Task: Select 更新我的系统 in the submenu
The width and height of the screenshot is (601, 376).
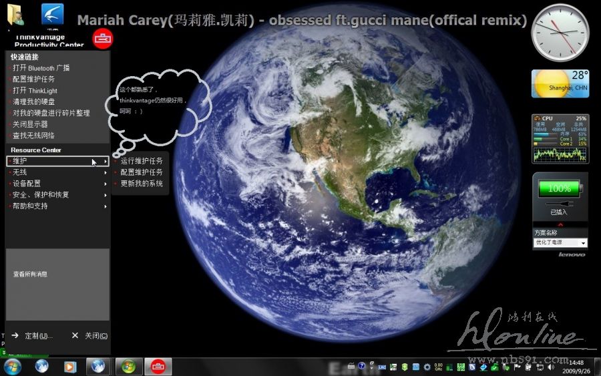Action: pyautogui.click(x=141, y=184)
